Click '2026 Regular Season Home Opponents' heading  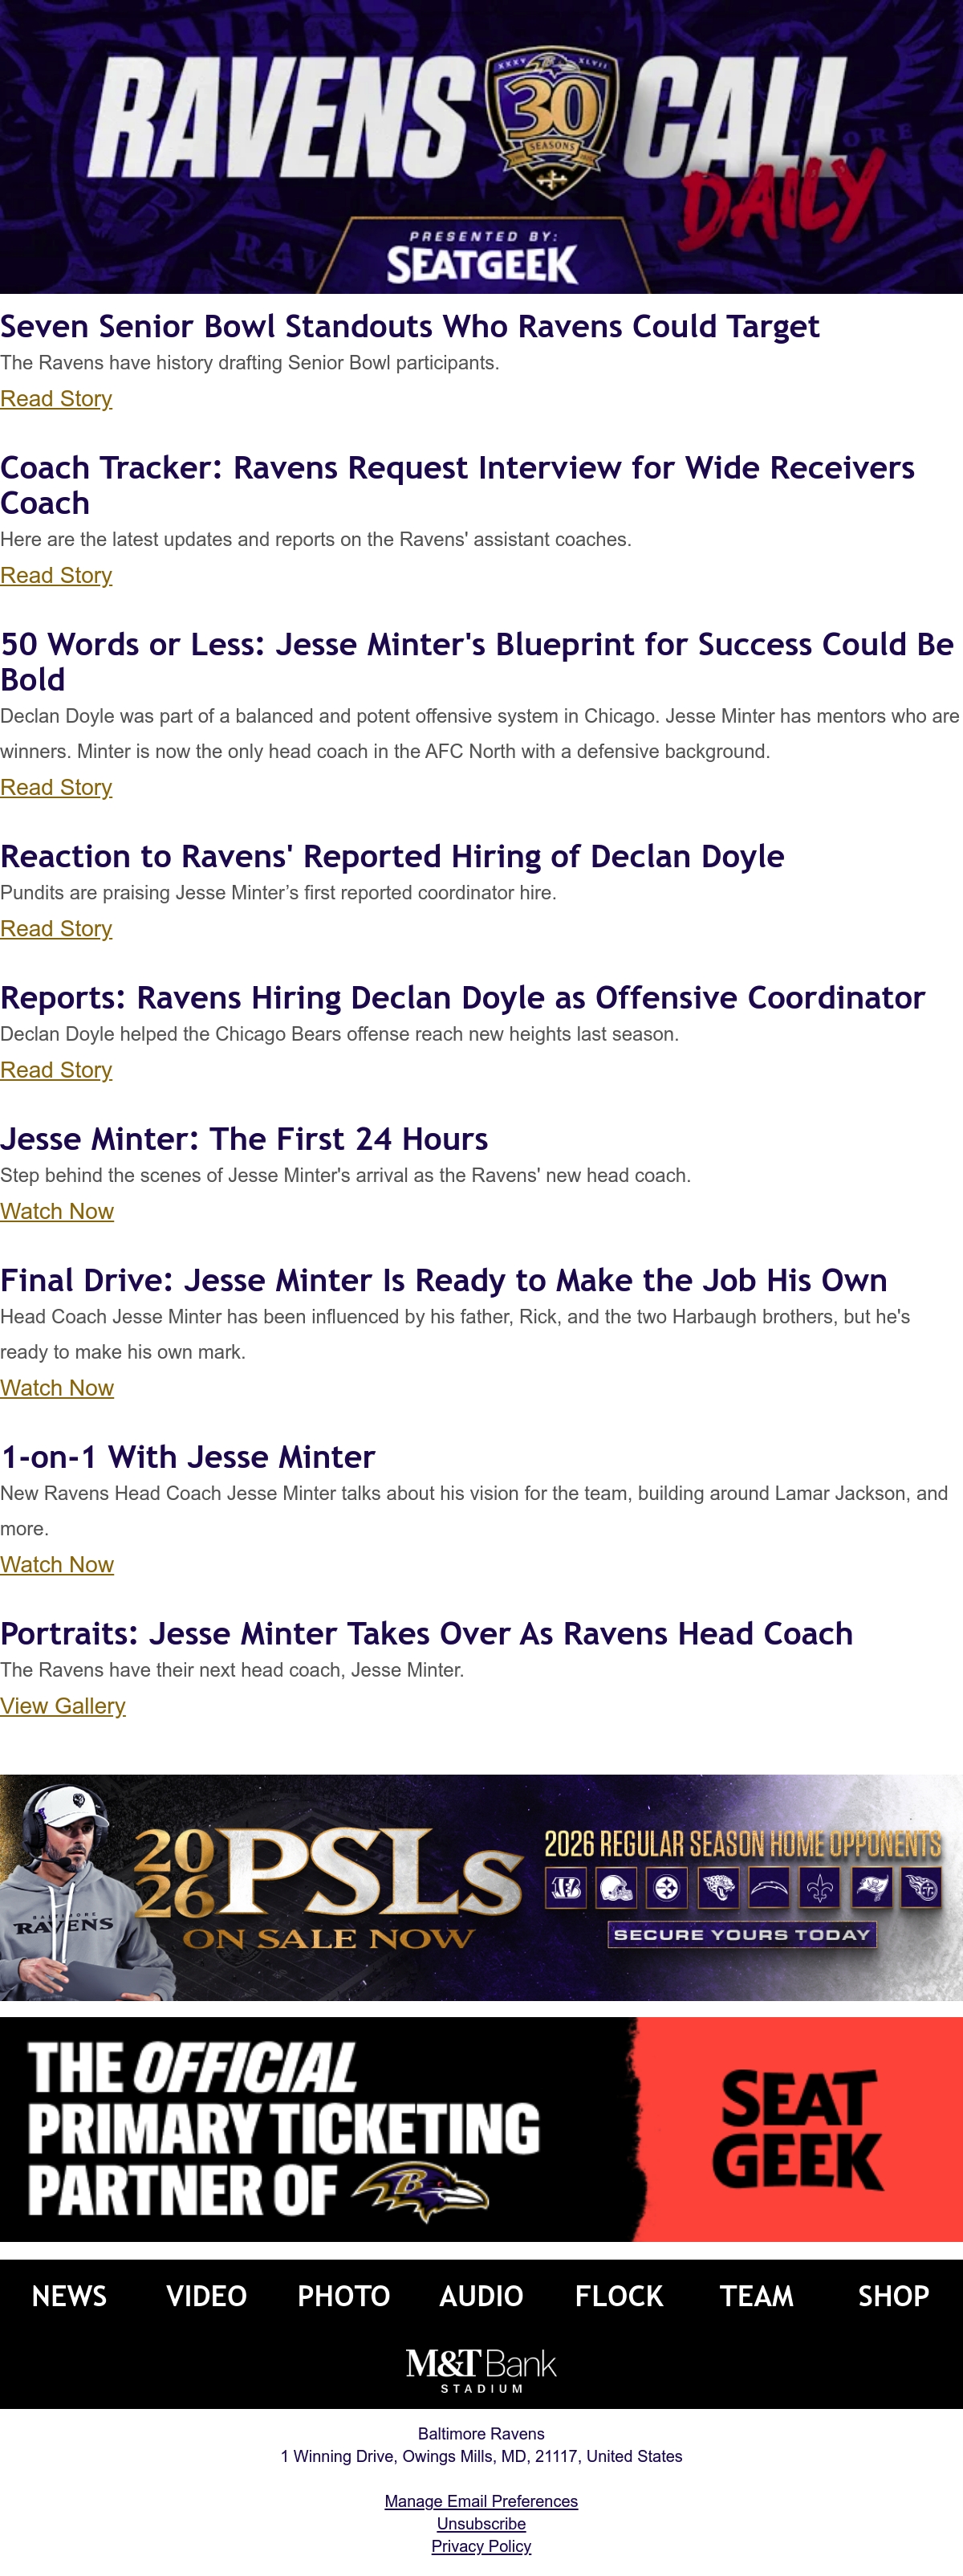click(742, 1845)
